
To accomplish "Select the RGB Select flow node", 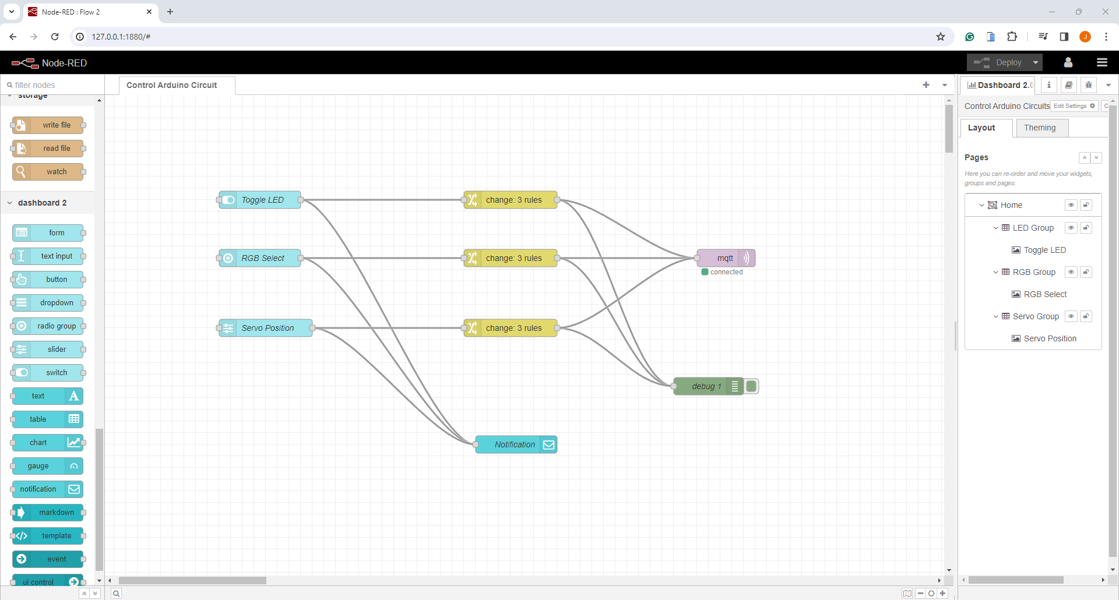I will point(260,258).
